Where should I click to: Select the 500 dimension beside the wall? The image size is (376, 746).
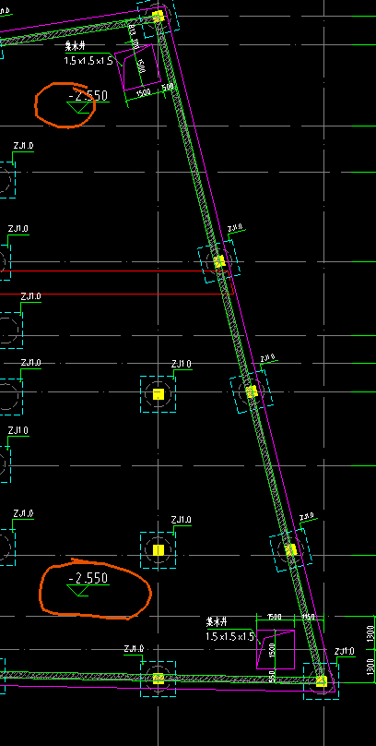point(168,87)
